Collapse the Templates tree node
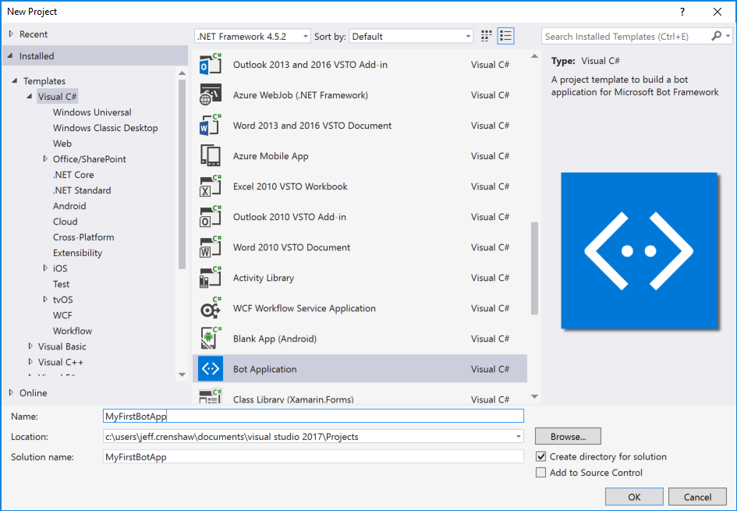 coord(15,81)
